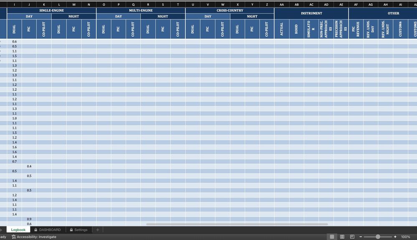Click the DUAL value 0.7
The image size is (417, 240).
click(x=14, y=161)
